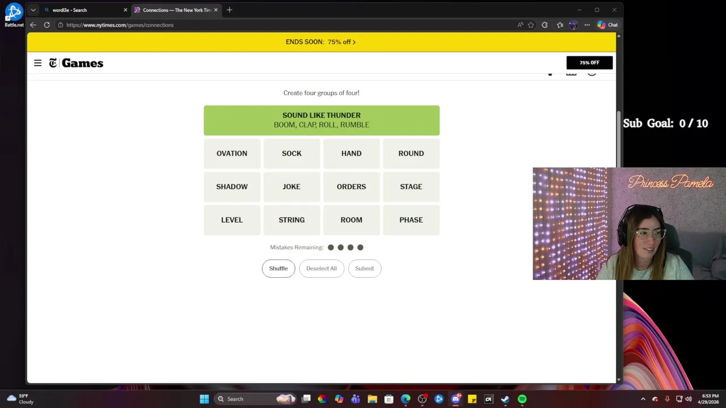Open Microsoft Edge on taskbar
This screenshot has width=726, height=408.
406,399
